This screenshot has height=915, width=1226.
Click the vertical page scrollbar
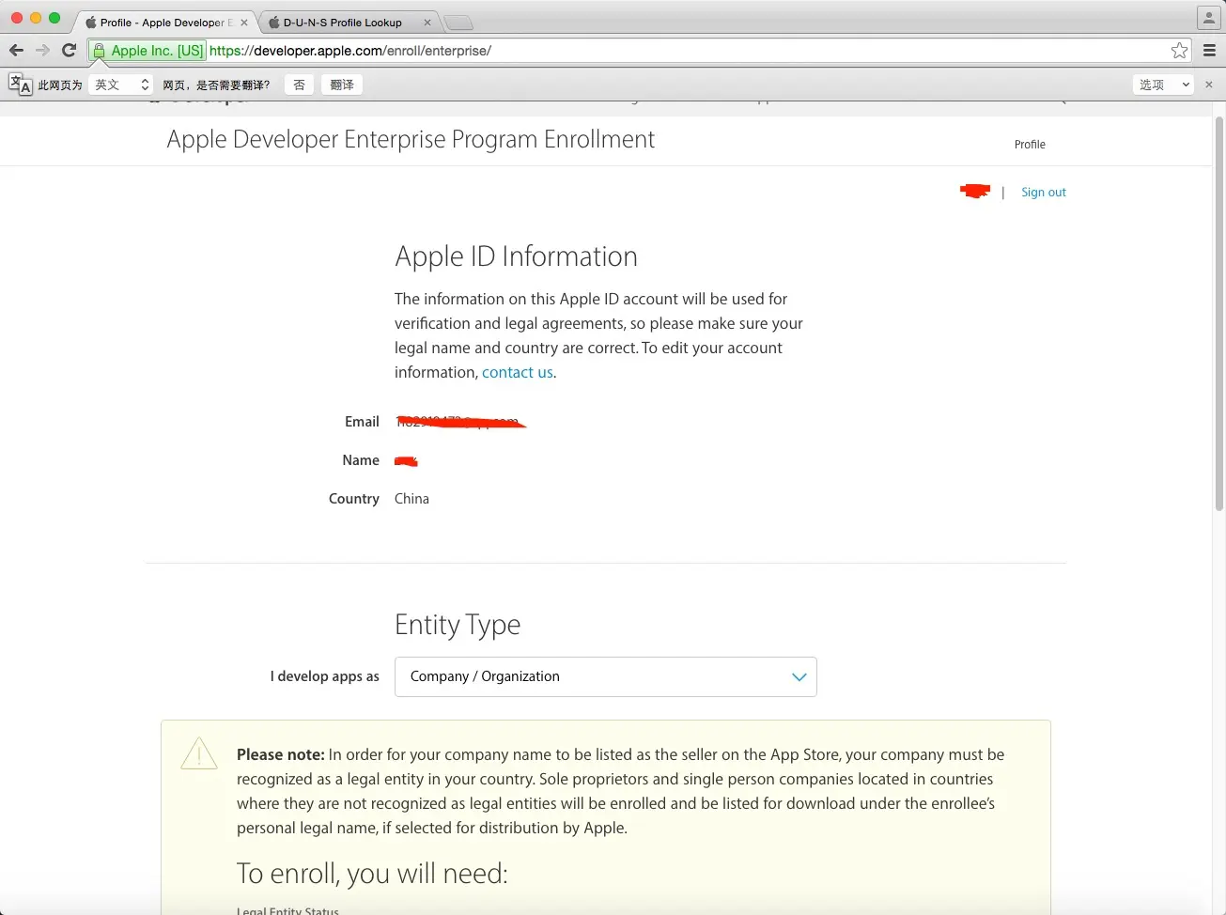pyautogui.click(x=1219, y=315)
